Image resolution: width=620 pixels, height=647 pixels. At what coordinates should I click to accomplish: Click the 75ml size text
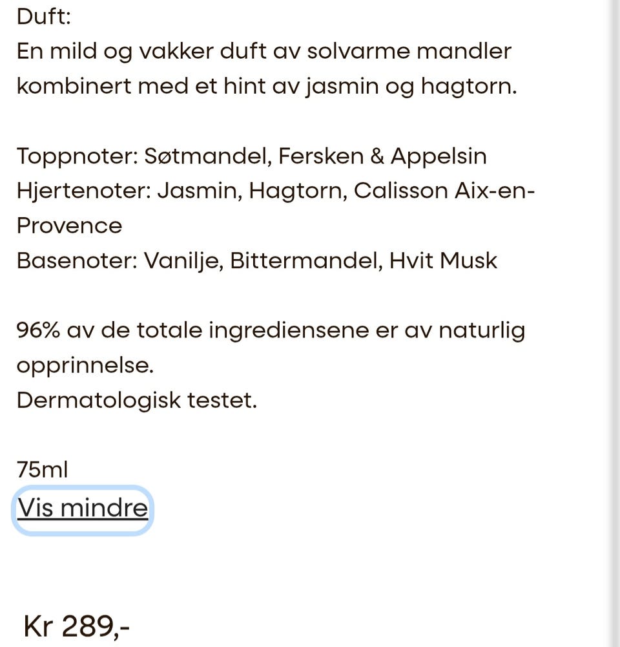pyautogui.click(x=42, y=470)
